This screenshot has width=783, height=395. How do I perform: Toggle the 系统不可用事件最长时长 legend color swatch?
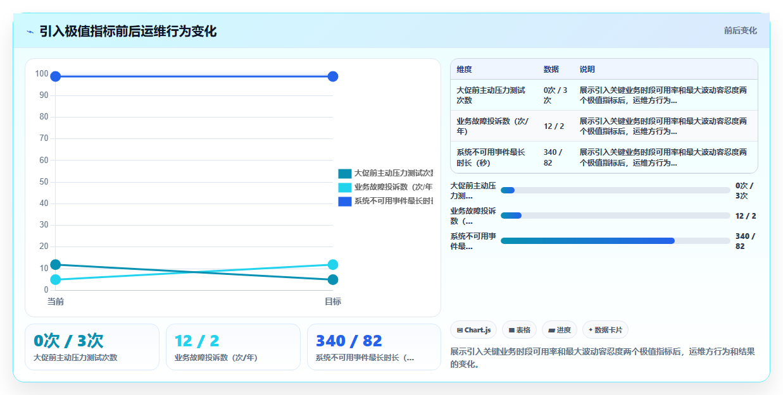(345, 201)
